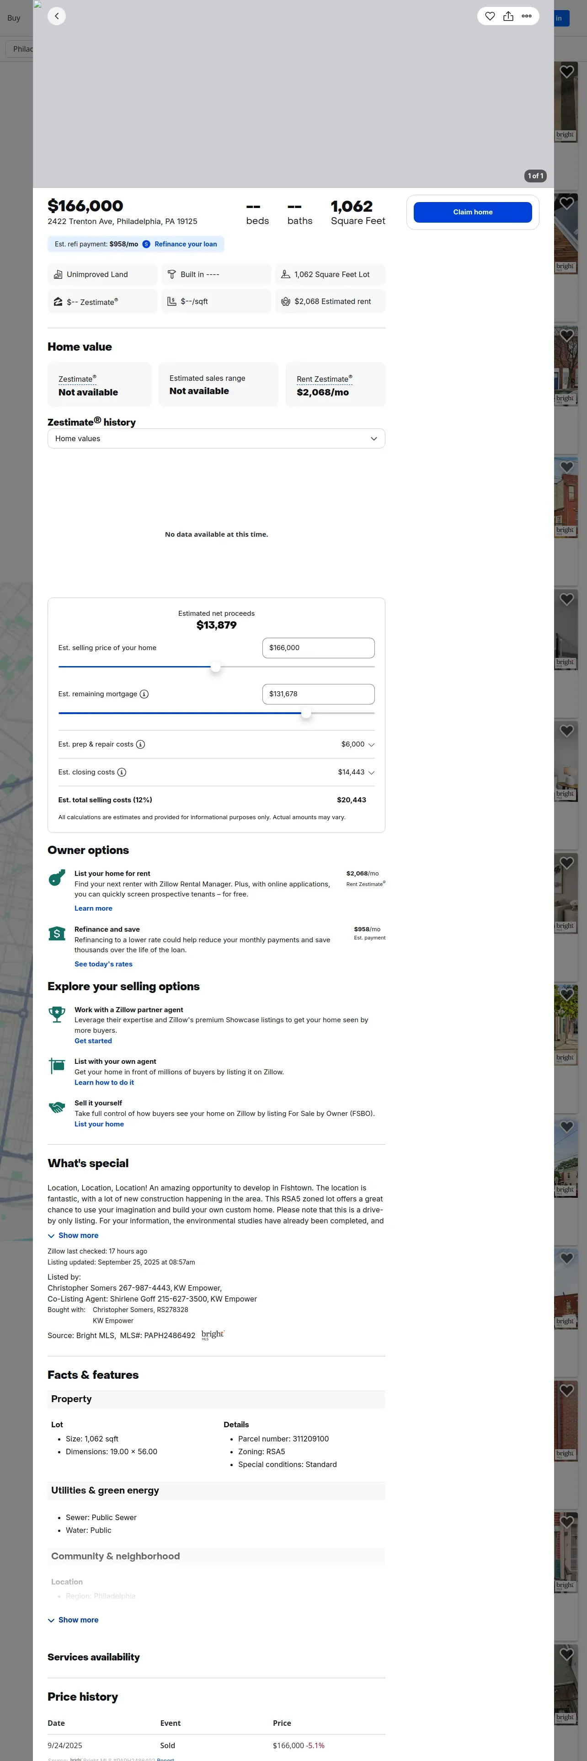Click the Refinance and save dollar icon
The image size is (587, 1761).
(x=57, y=933)
